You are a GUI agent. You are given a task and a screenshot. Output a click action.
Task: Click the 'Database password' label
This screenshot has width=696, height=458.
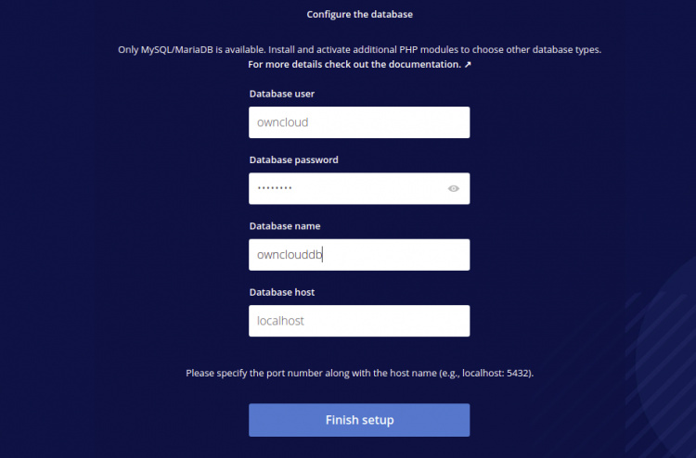293,159
